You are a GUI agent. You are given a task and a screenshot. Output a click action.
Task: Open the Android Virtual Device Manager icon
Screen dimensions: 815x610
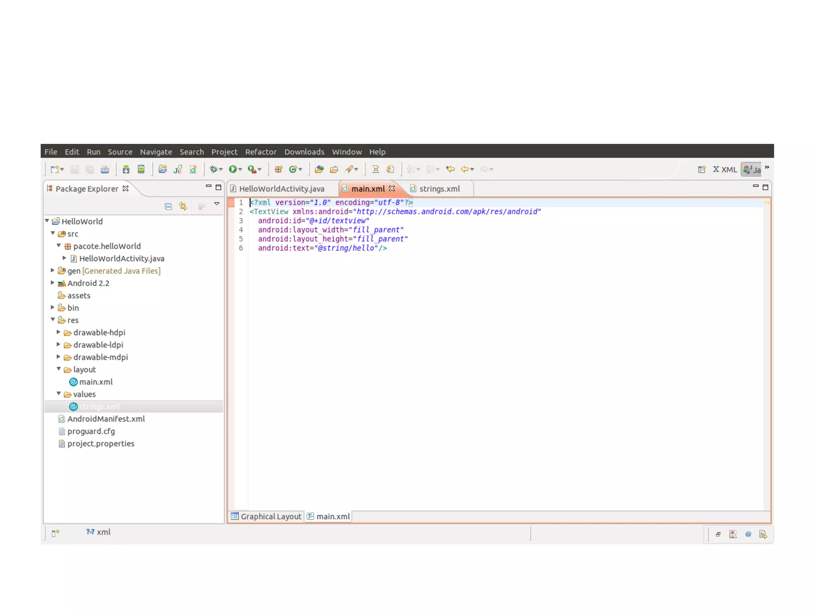pyautogui.click(x=141, y=169)
